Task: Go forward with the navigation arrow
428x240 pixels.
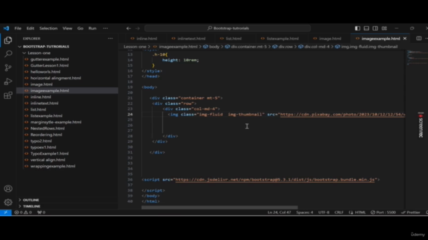Action: [x=137, y=28]
